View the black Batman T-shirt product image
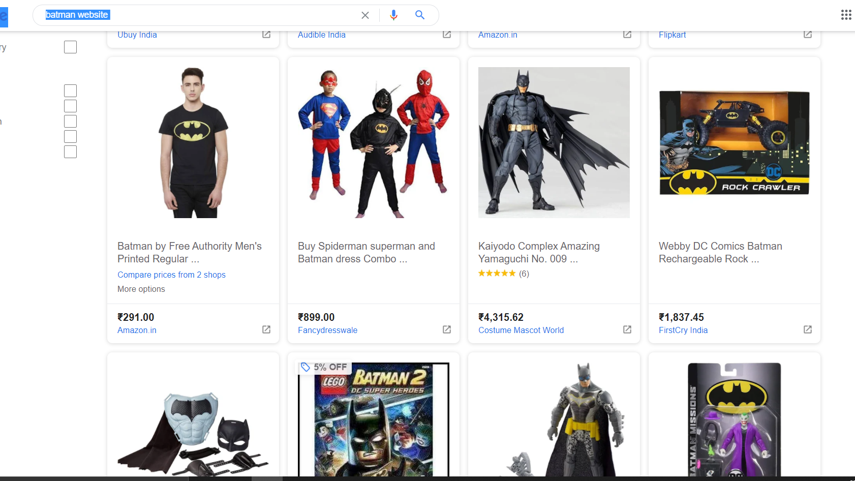 click(x=193, y=142)
